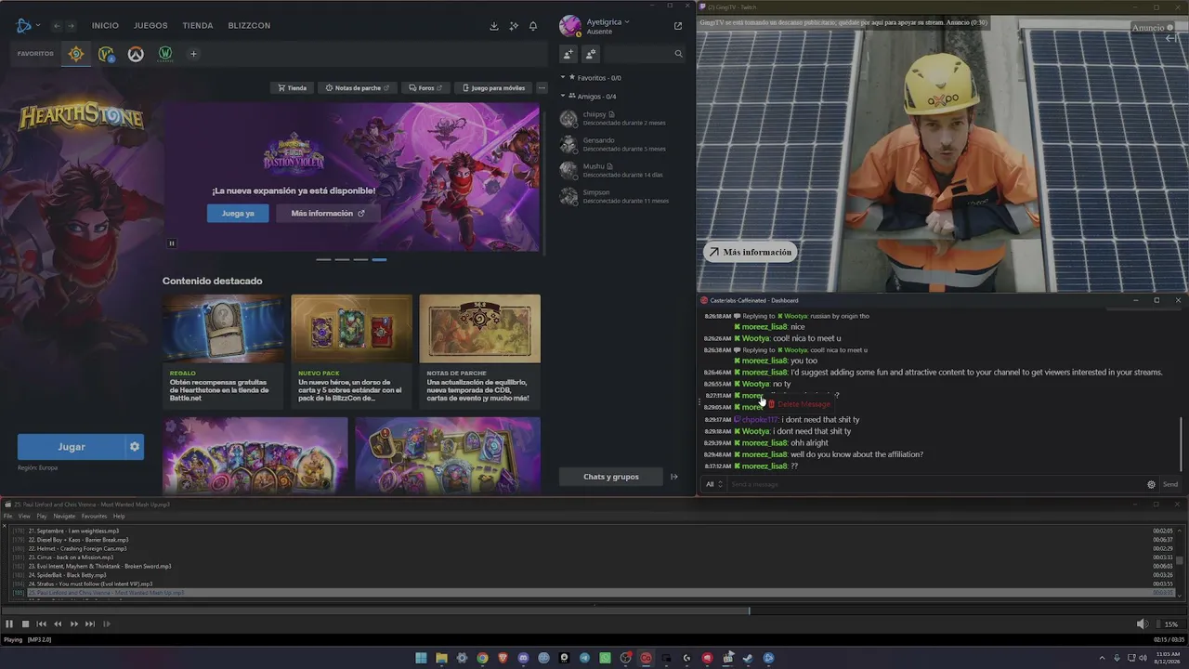This screenshot has width=1189, height=669.
Task: Click the sparkle news icon in Battle.net
Action: click(514, 26)
